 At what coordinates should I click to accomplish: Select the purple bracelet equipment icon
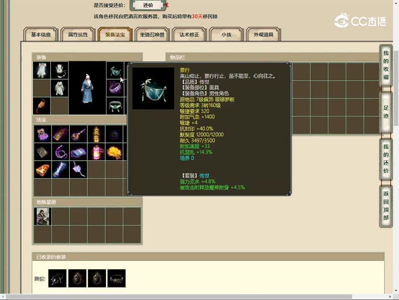tap(115, 88)
